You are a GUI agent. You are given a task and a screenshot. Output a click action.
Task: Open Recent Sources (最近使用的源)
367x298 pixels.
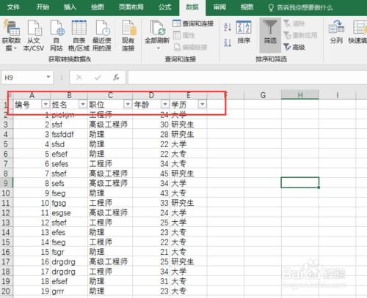(102, 36)
